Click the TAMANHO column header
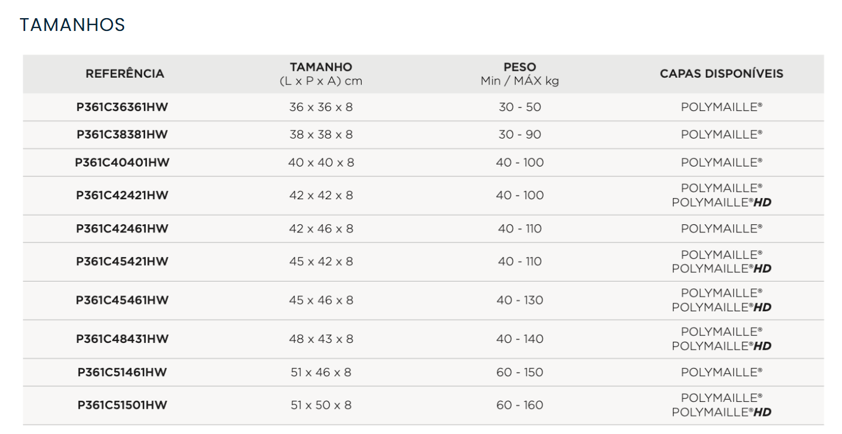This screenshot has height=434, width=842. pos(321,67)
